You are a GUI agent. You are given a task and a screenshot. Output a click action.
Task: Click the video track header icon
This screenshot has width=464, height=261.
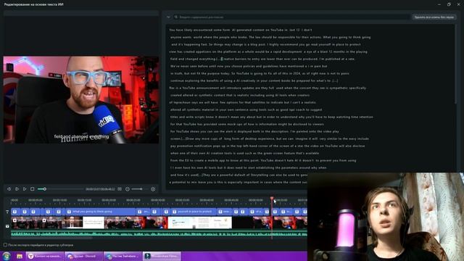coord(7,226)
